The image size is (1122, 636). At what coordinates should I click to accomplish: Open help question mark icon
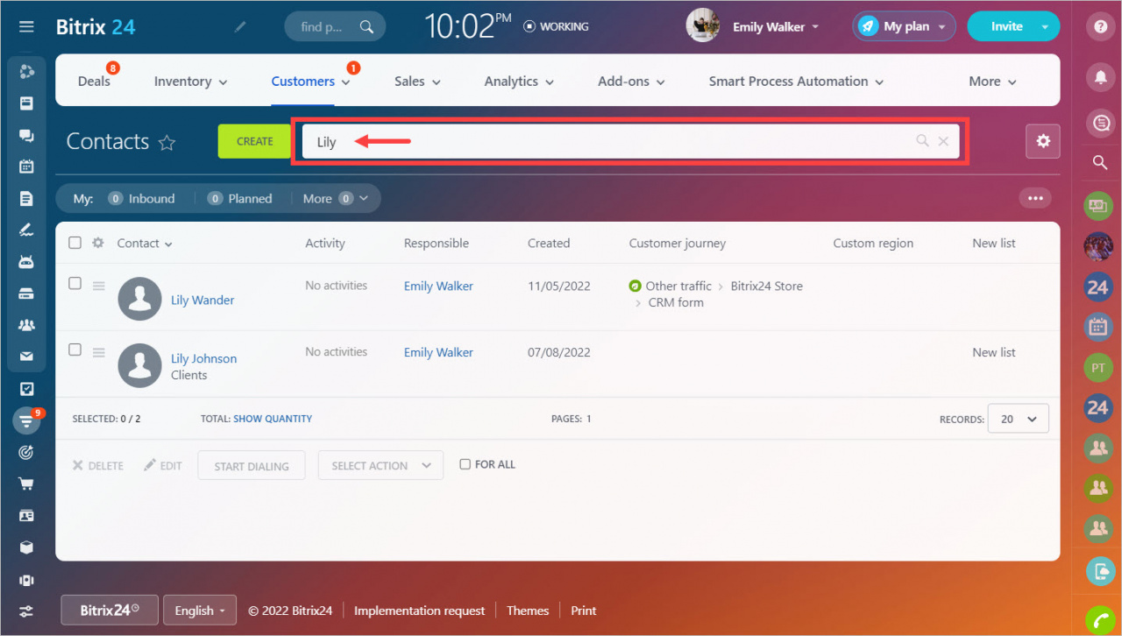(x=1100, y=26)
